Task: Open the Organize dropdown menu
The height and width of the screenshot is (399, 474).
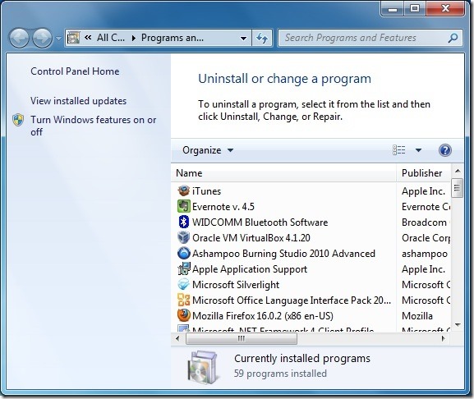Action: tap(208, 150)
